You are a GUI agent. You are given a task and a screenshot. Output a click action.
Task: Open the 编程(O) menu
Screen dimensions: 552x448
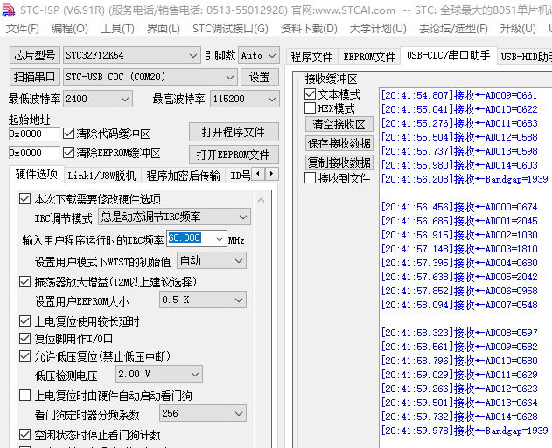tap(70, 29)
